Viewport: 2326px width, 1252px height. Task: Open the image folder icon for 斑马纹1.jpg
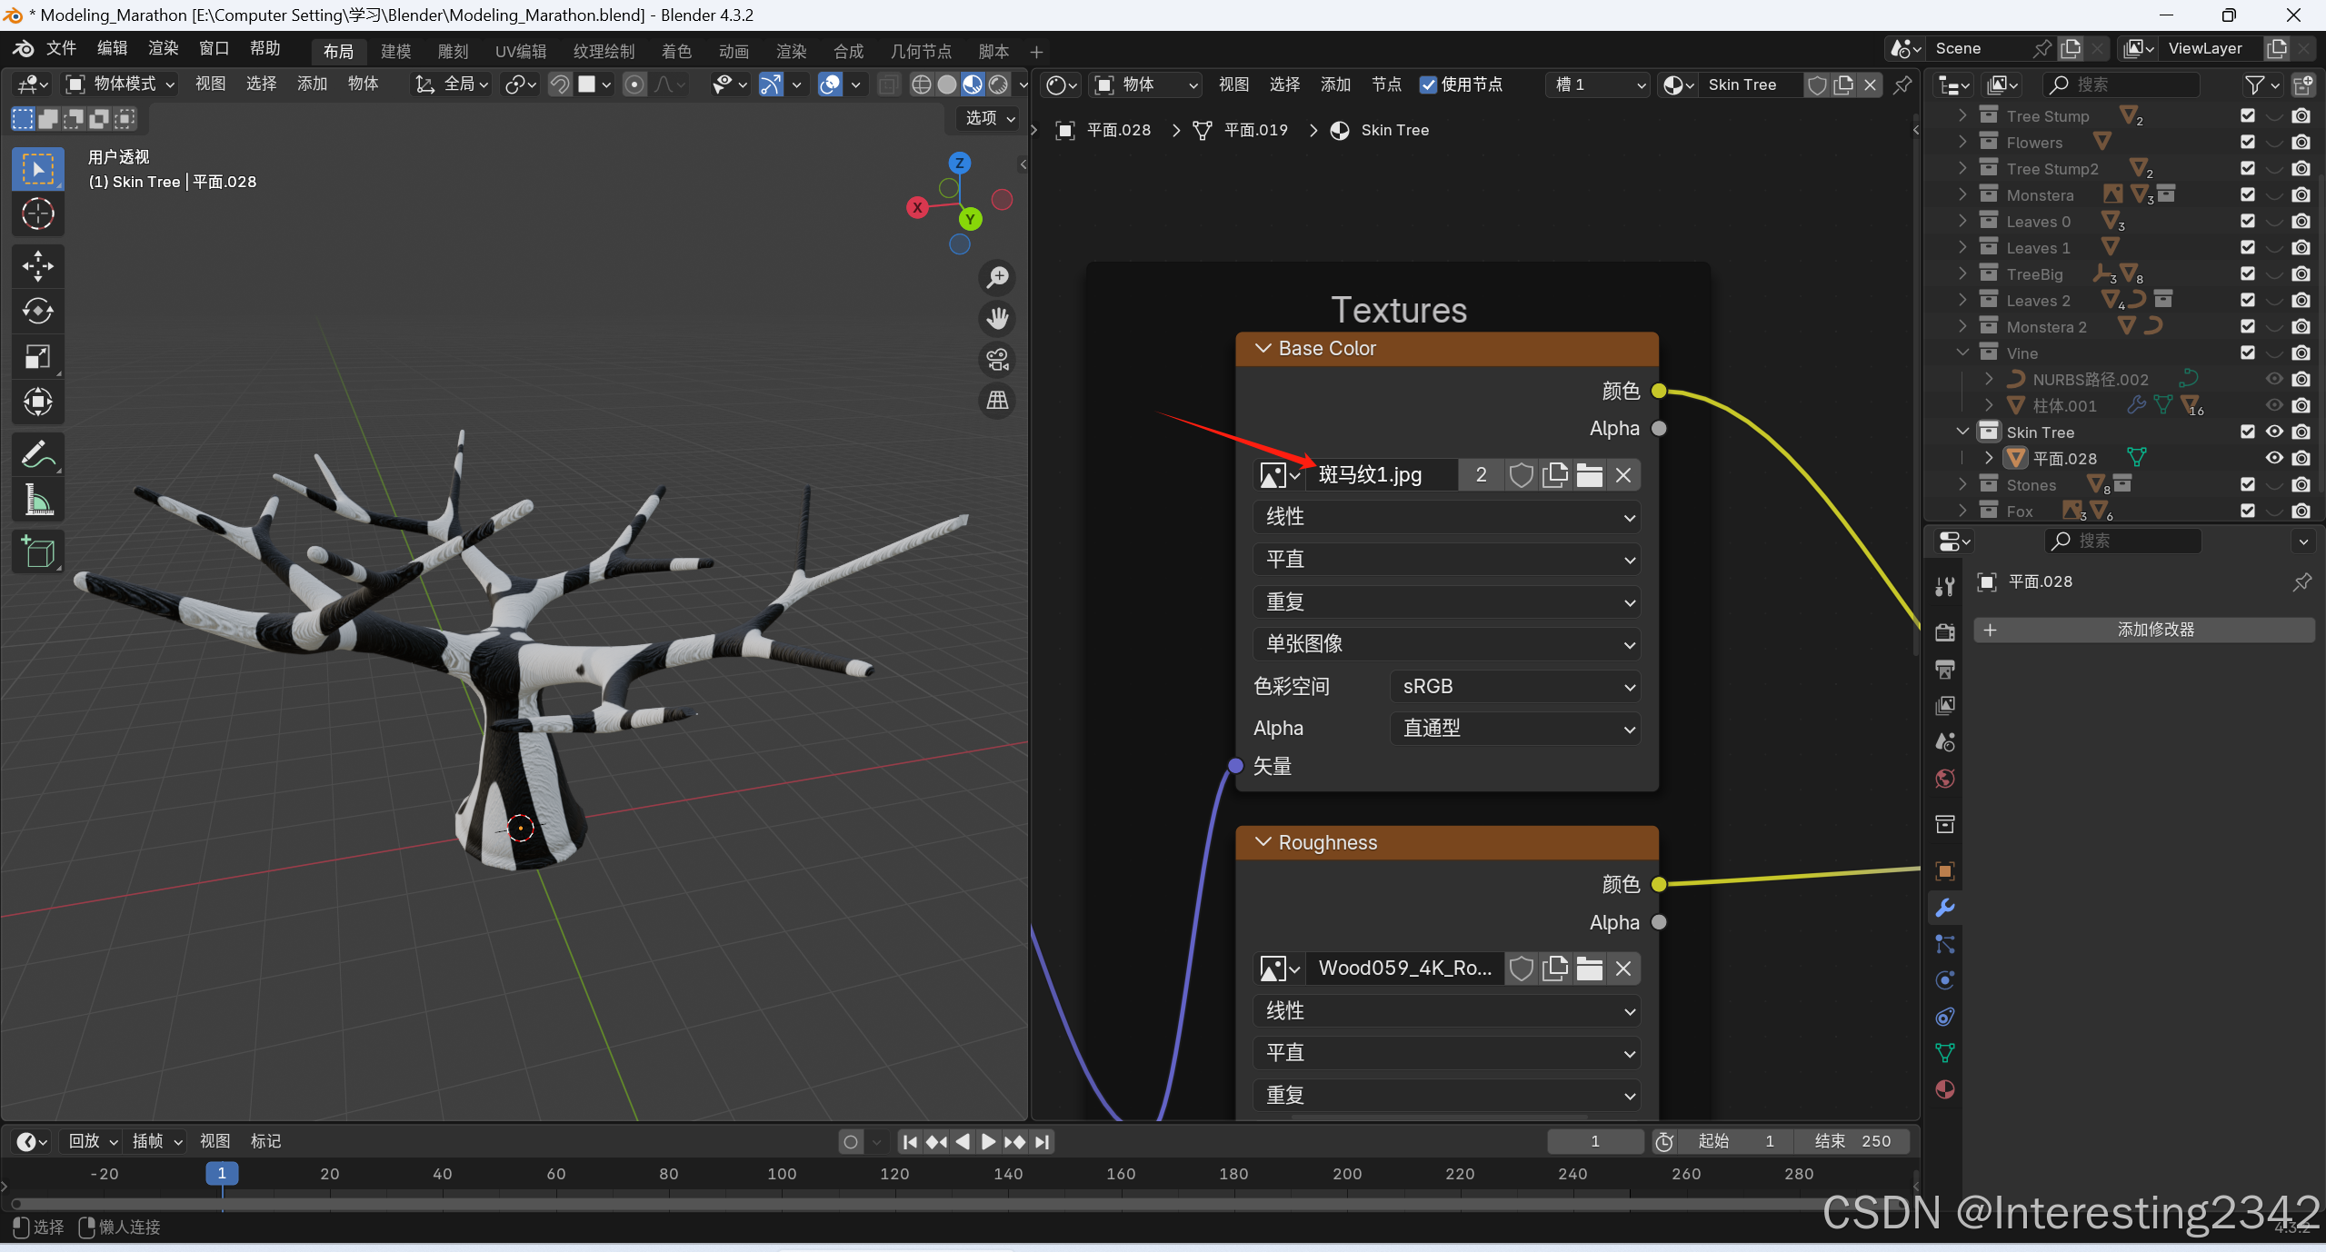pos(1589,475)
